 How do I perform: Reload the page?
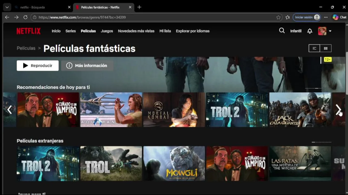click(25, 17)
